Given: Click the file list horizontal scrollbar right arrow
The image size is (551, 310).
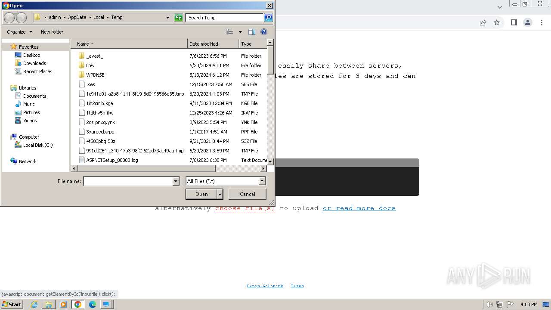Looking at the screenshot, I should [x=263, y=169].
